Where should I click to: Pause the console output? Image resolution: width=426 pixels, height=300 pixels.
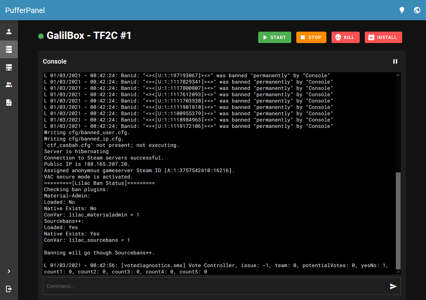point(395,61)
